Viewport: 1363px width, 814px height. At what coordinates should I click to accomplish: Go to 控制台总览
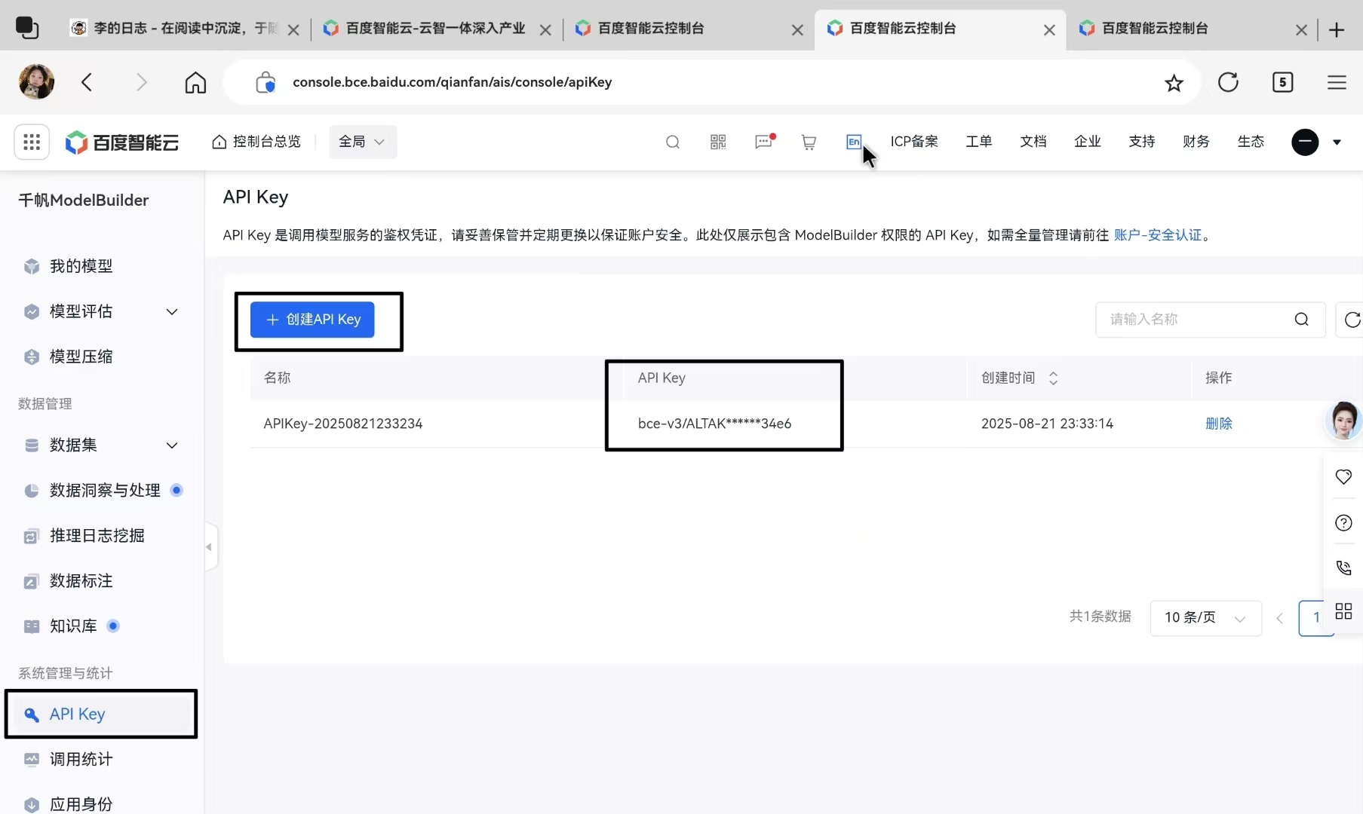pos(256,142)
